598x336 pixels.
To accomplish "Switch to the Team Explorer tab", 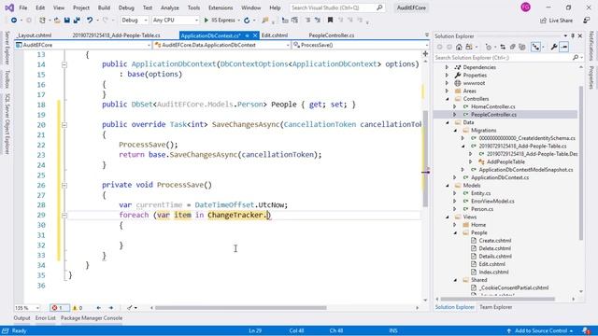I will 496,307.
